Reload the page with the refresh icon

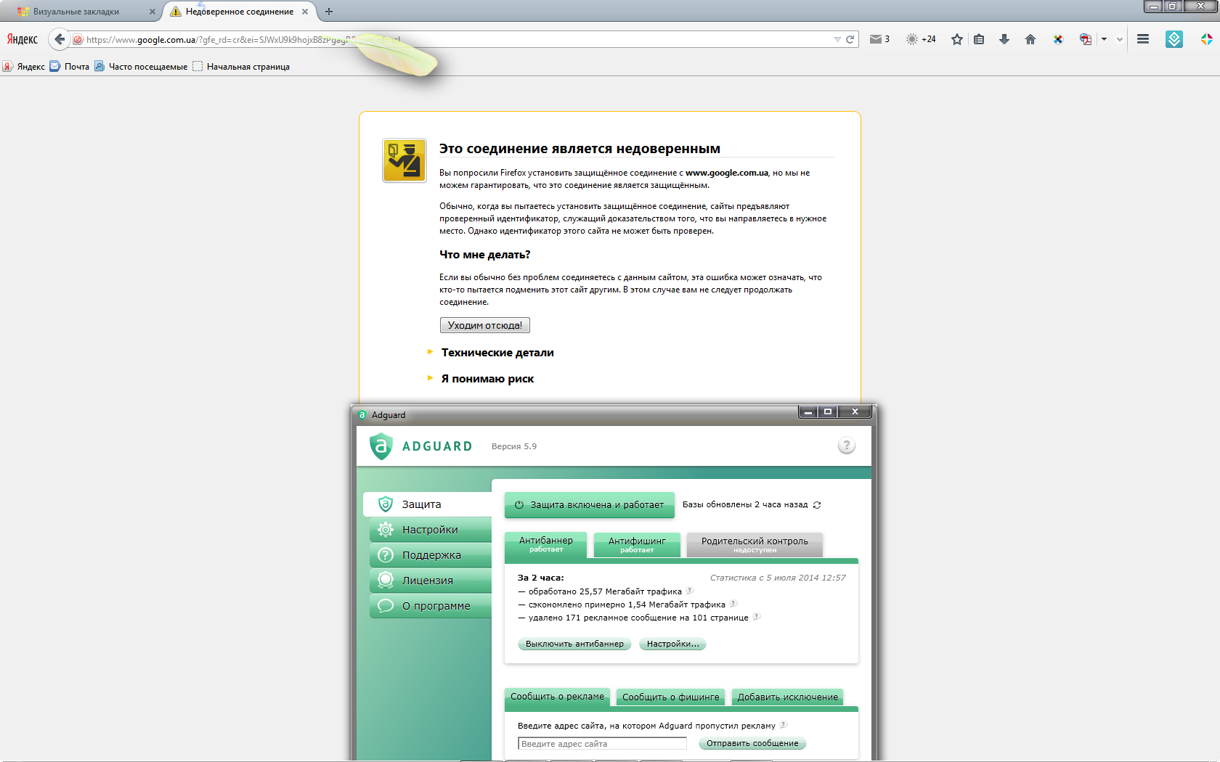click(x=850, y=39)
